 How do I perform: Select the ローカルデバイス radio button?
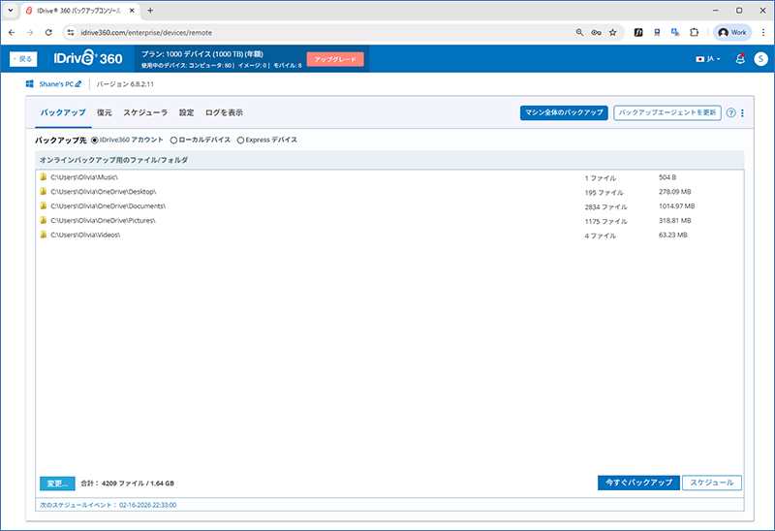[x=174, y=140]
